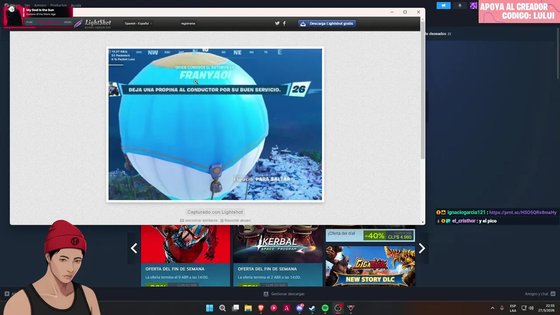Open the Lightshot Facebook icon link
560x315 pixels.
click(284, 23)
